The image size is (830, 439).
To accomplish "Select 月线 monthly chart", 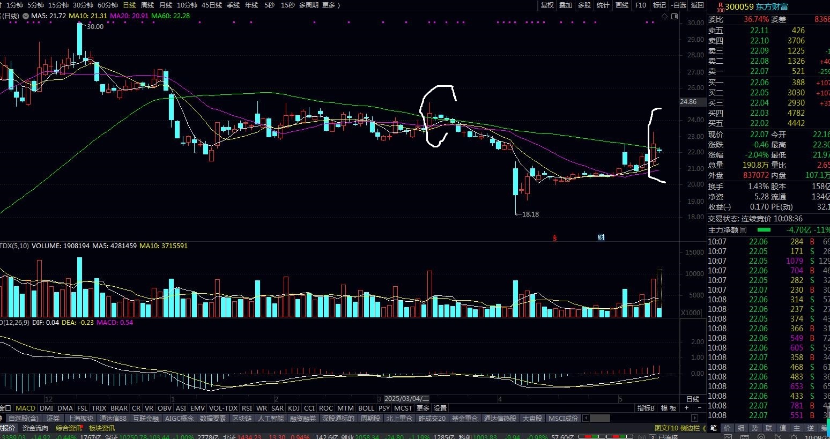I will point(166,5).
